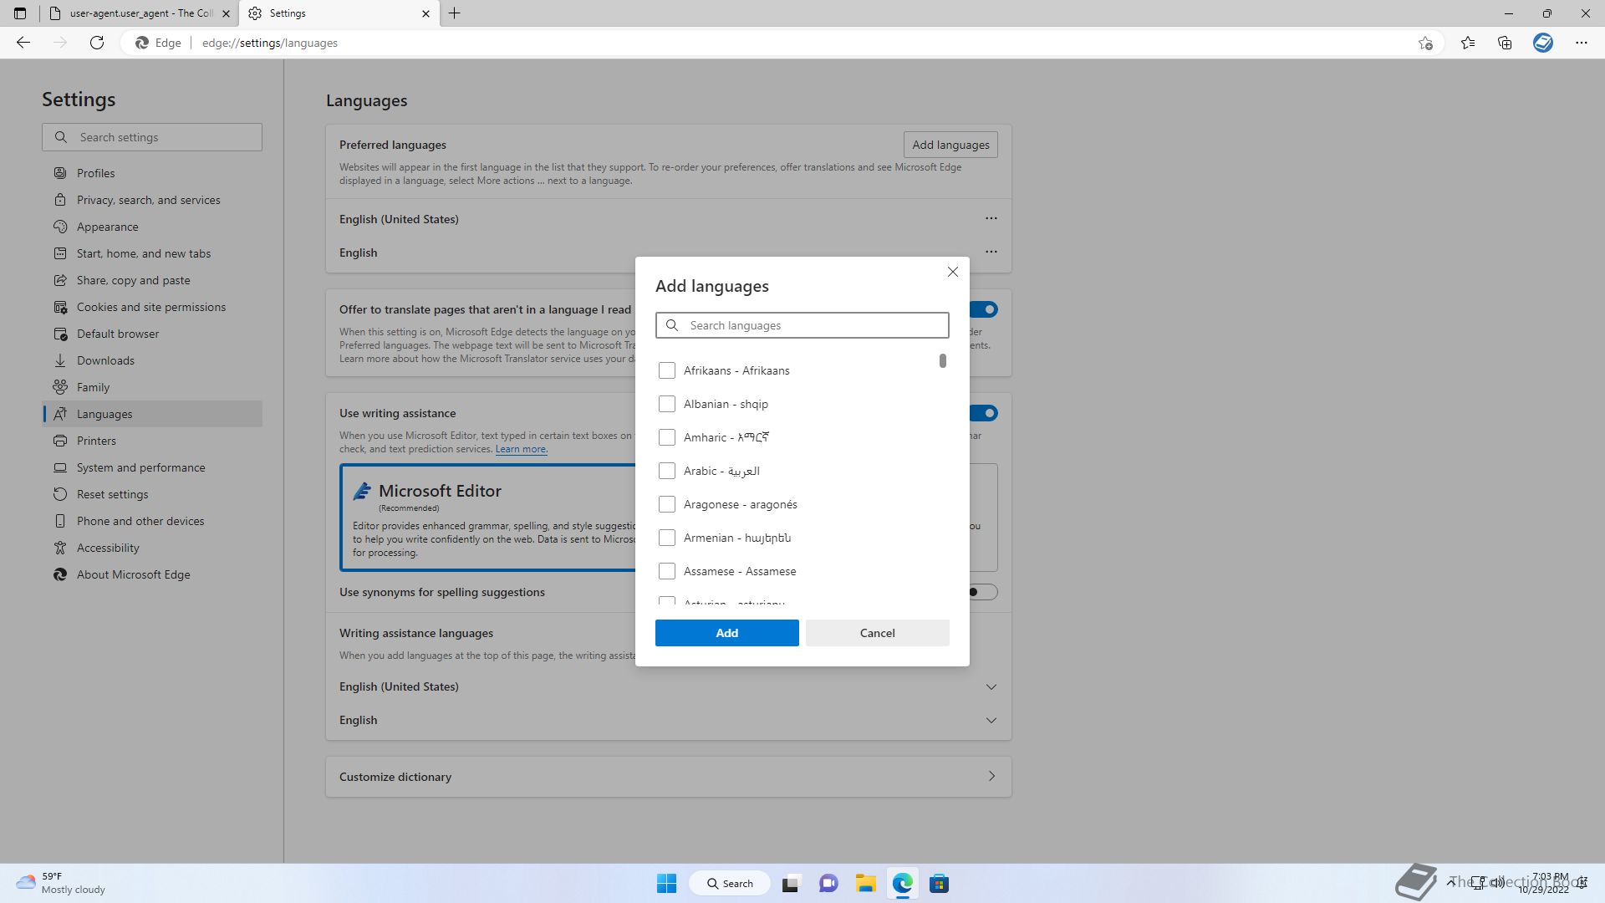The height and width of the screenshot is (903, 1605).
Task: Open Share, copy and paste settings
Action: click(x=152, y=280)
